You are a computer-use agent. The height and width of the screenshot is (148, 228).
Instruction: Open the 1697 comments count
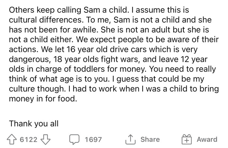pyautogui.click(x=93, y=140)
